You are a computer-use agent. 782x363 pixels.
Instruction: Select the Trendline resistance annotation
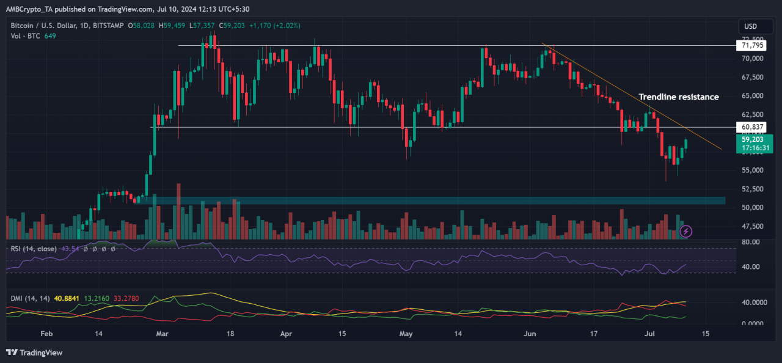(x=679, y=97)
